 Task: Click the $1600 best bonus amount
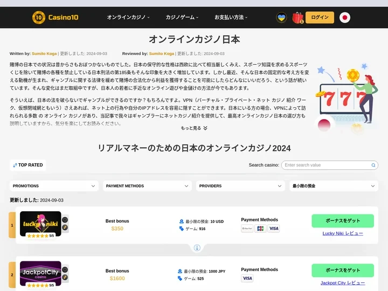coord(117,279)
